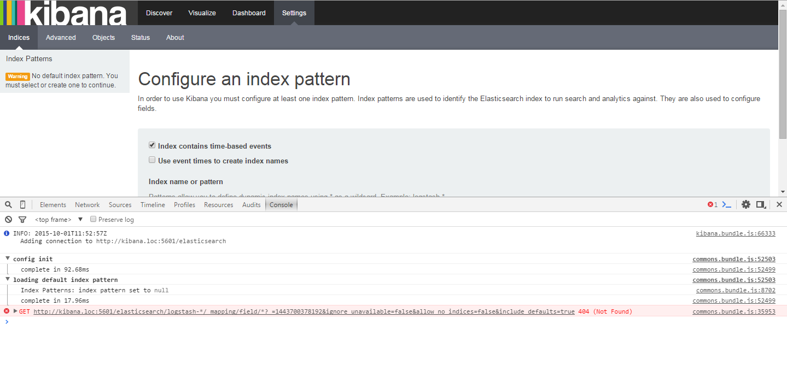Image resolution: width=787 pixels, height=365 pixels.
Task: Click the page scrollbar down arrow
Action: 783,192
